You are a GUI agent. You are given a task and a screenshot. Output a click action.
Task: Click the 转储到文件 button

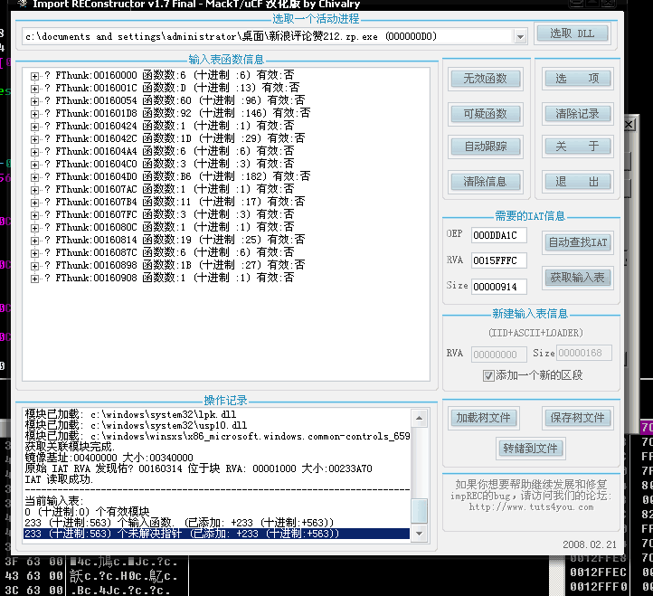(x=530, y=449)
